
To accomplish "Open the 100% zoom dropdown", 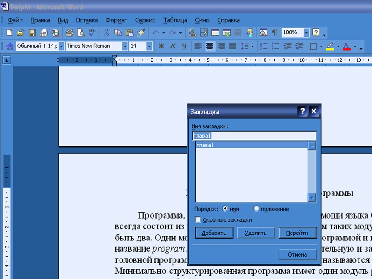I will 306,33.
